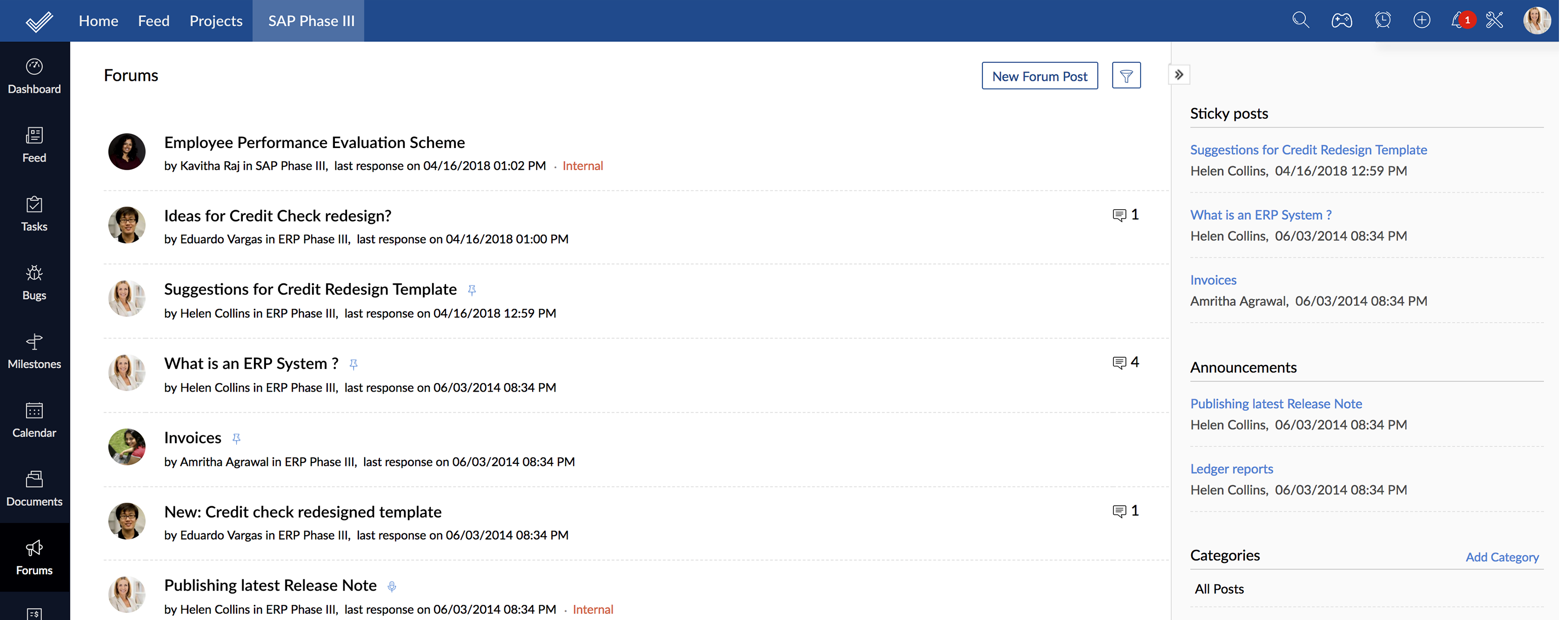Open What is an ERP System post
The width and height of the screenshot is (1562, 620).
(251, 363)
